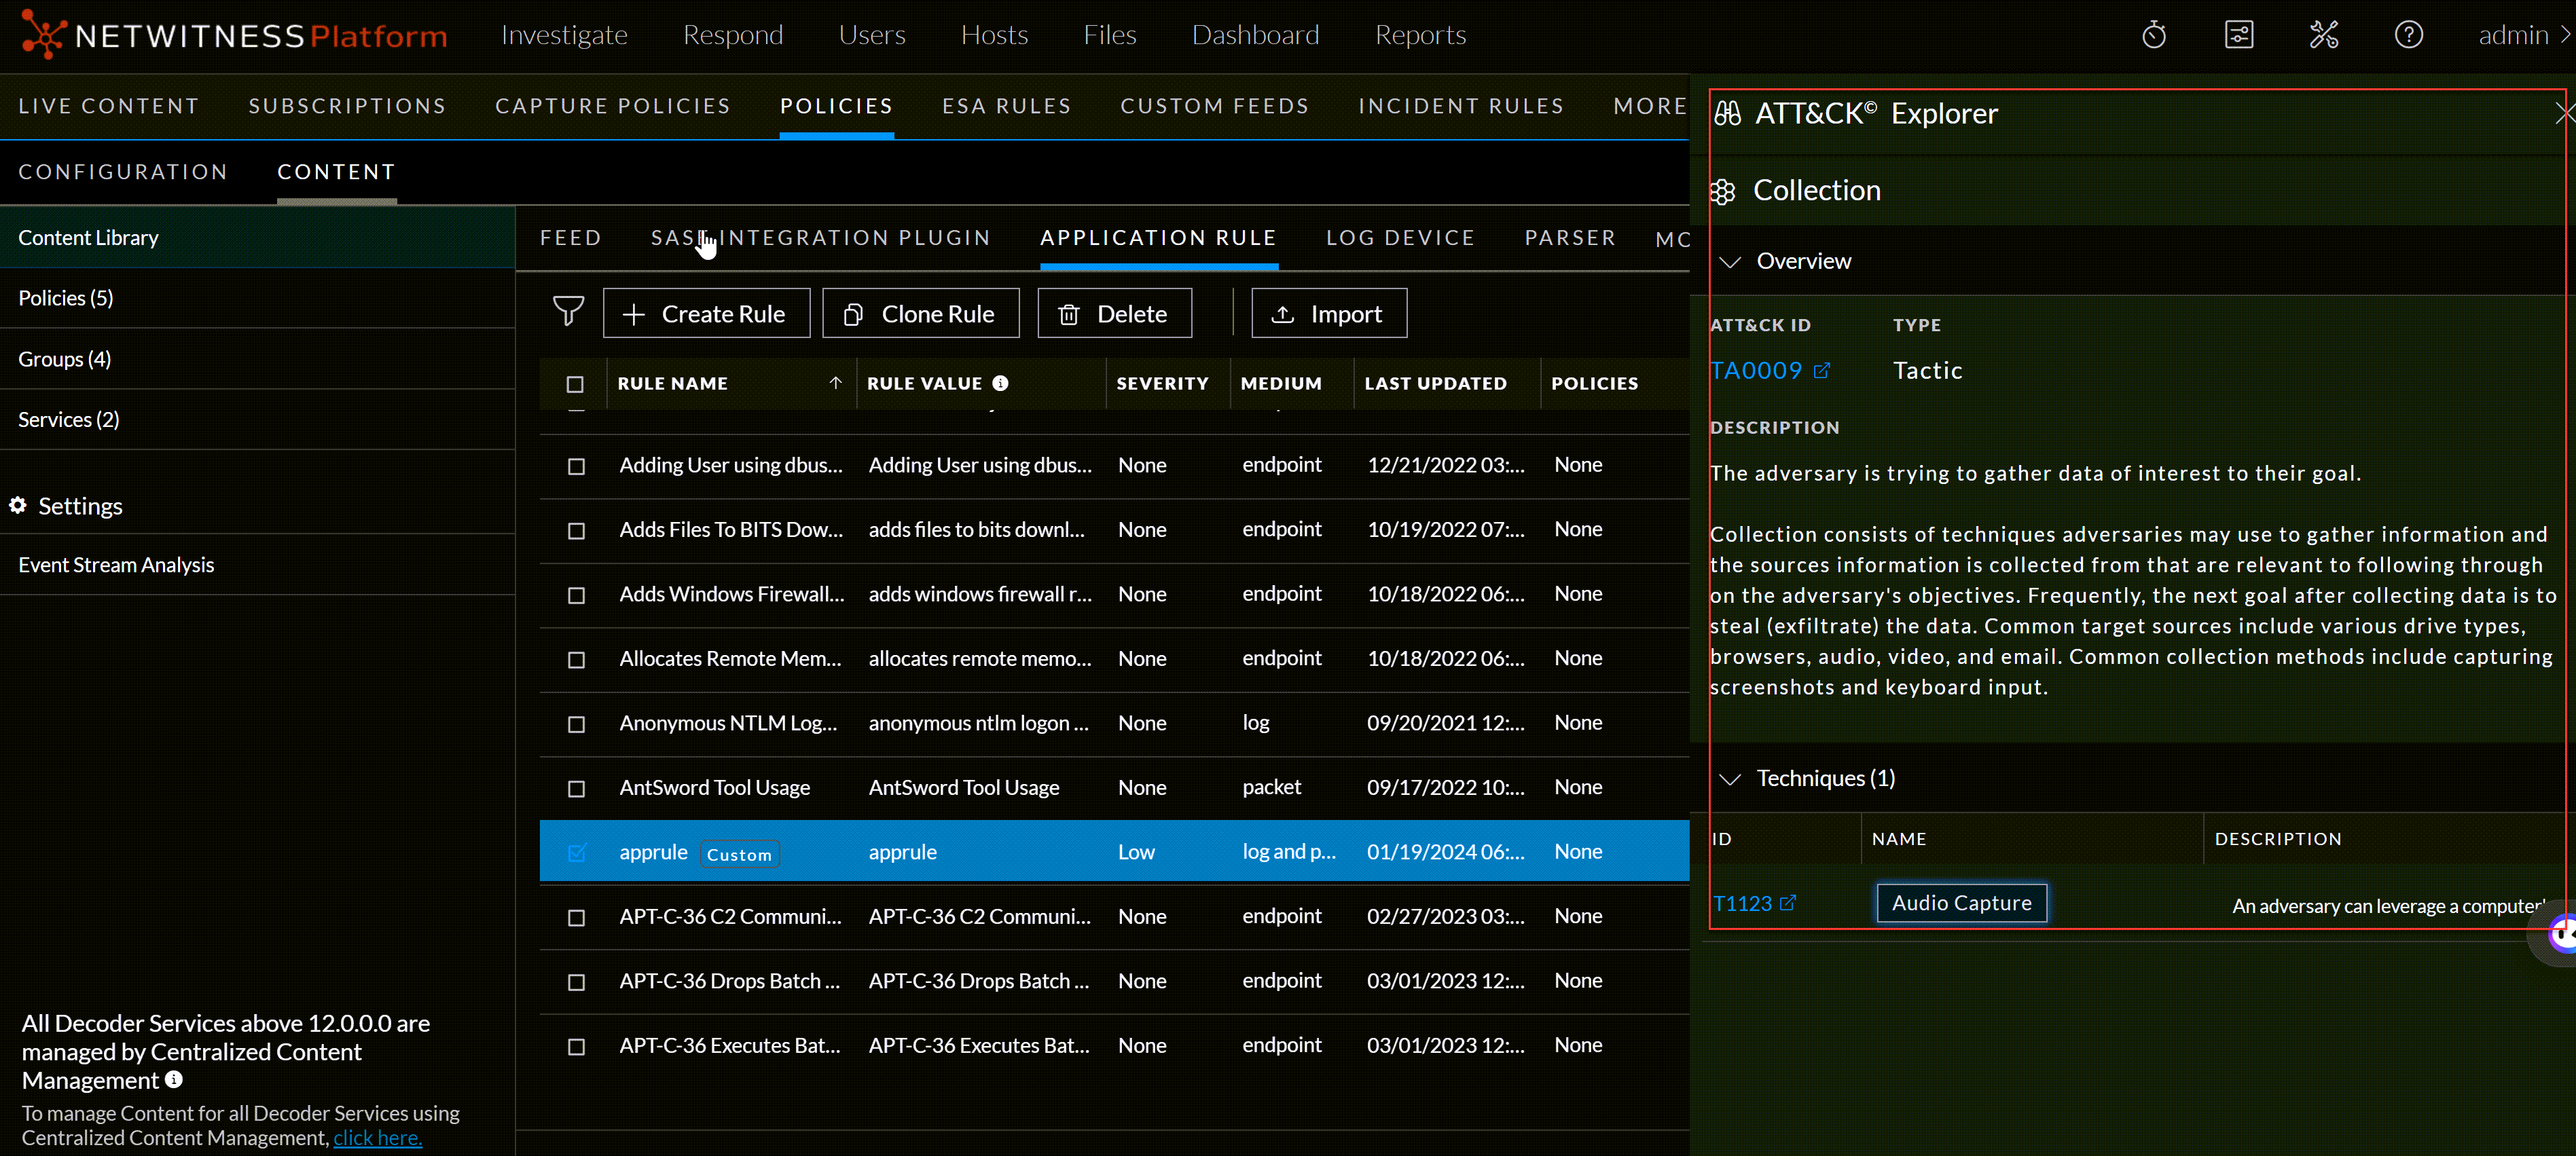Select the Audio Capture technique entry
Screen dimensions: 2576x1156
point(1960,902)
